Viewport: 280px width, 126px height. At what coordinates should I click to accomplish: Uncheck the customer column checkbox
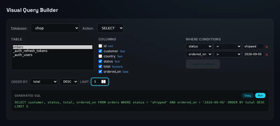pos(100,51)
